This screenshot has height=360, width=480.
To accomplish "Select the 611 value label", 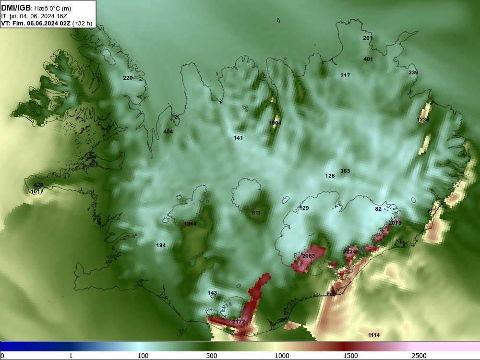I will pos(256,213).
